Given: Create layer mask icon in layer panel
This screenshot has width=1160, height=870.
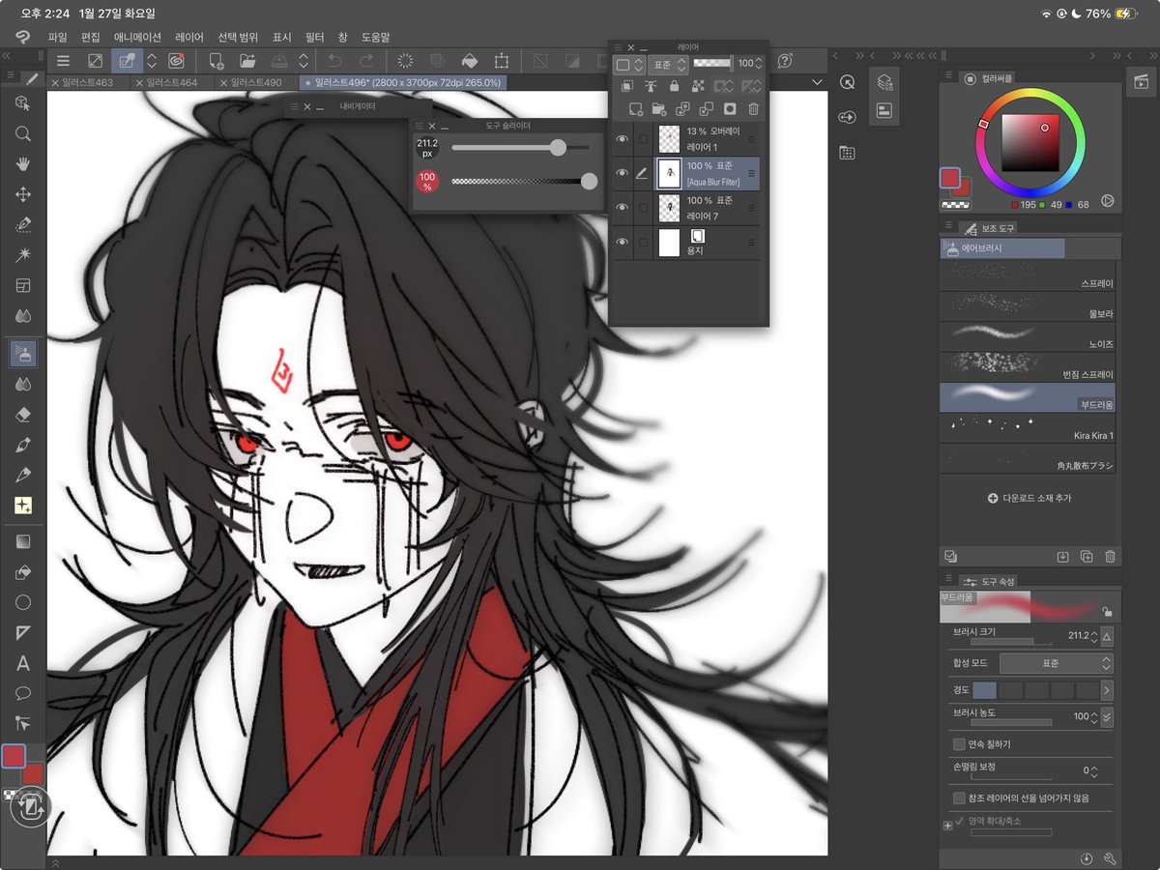Looking at the screenshot, I should (x=730, y=109).
